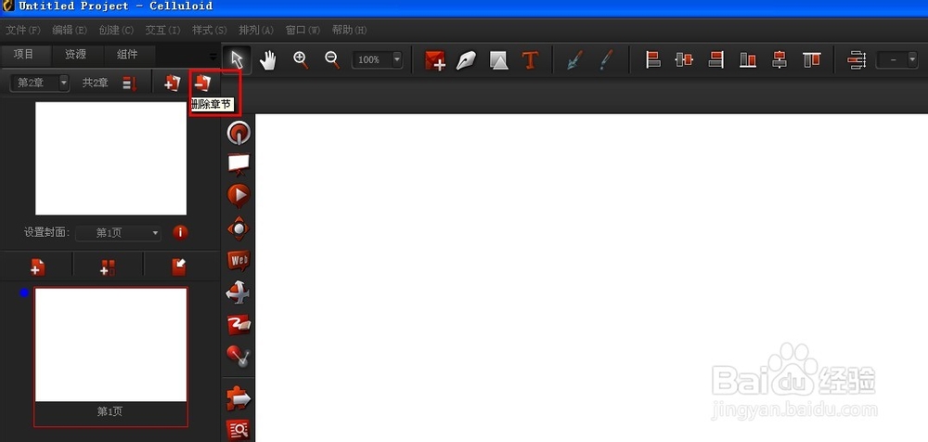This screenshot has height=442, width=928.
Task: Align objects to horizontal center
Action: pos(684,59)
